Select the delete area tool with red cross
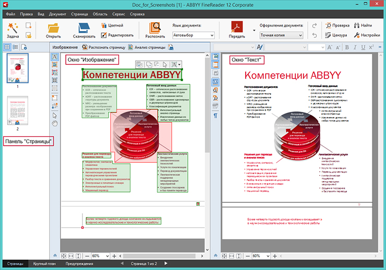Viewport: 386px width, 270px height. click(55, 97)
